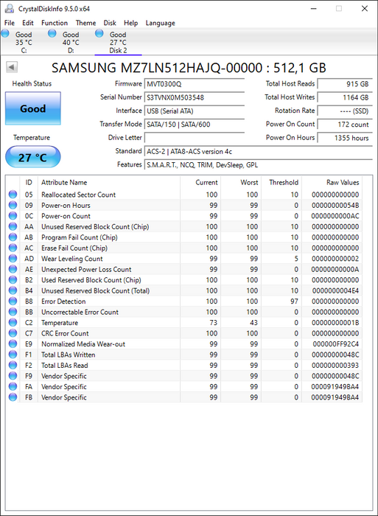Open the File menu
This screenshot has height=516, width=378.
click(10, 23)
